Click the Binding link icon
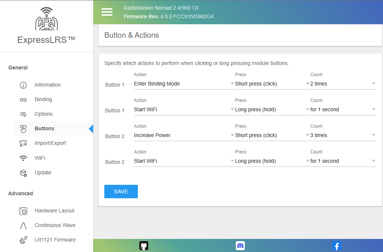 tap(23, 100)
